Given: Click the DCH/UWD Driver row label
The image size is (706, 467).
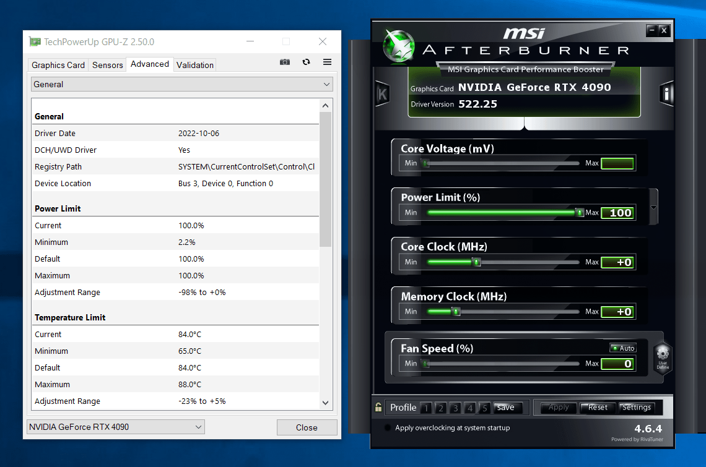Looking at the screenshot, I should click(66, 150).
